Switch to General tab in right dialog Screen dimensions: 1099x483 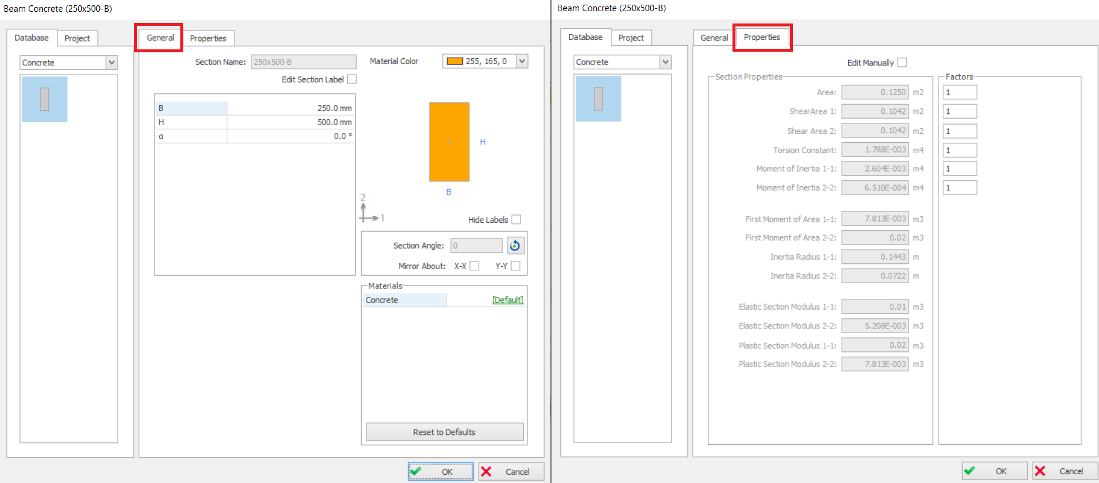[x=714, y=38]
